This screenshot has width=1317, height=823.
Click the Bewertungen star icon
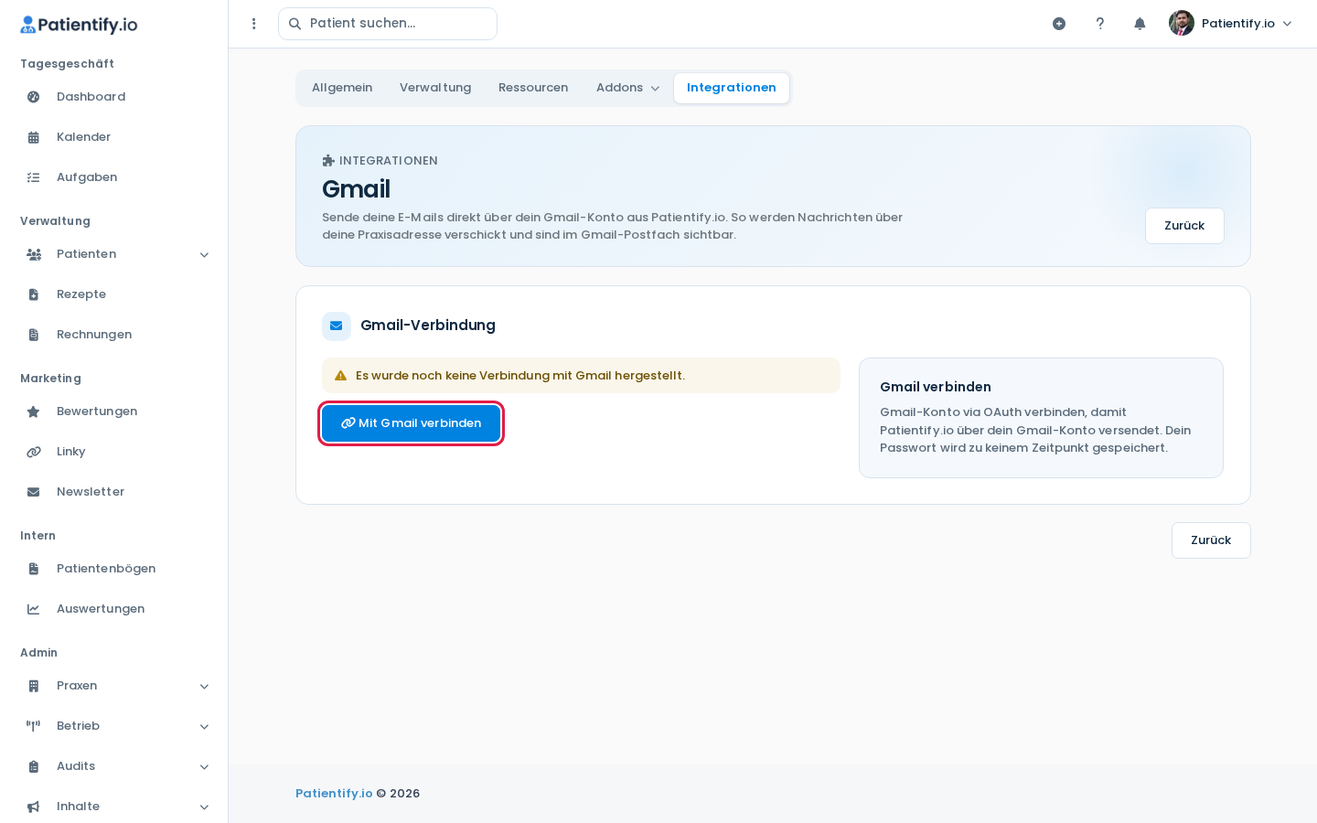[34, 411]
